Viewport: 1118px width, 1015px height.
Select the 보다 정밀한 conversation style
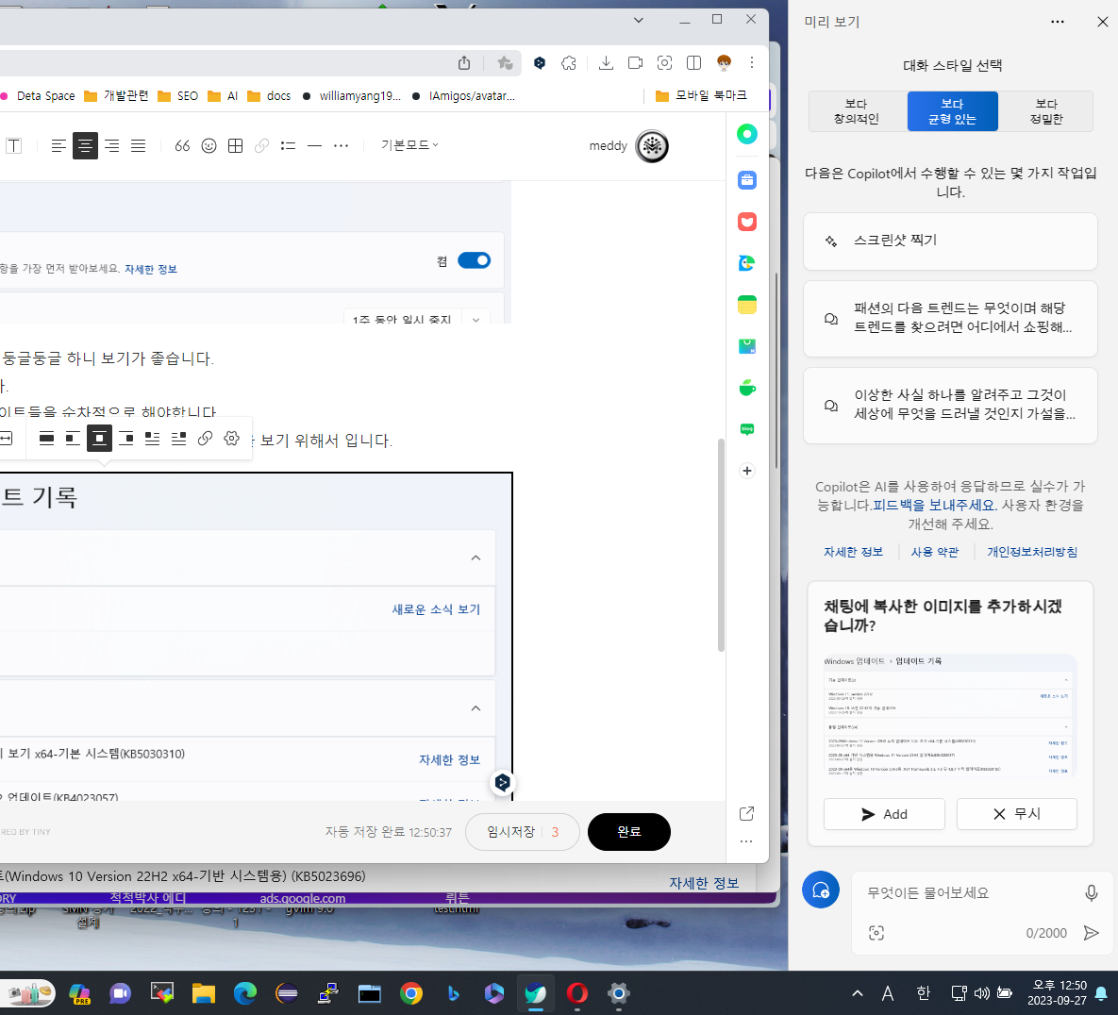pos(1047,110)
